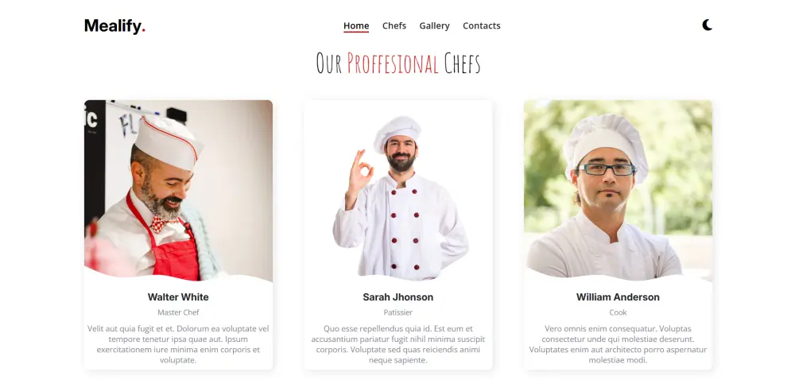This screenshot has width=795, height=380.
Task: Open the Home nav link
Action: pos(356,26)
